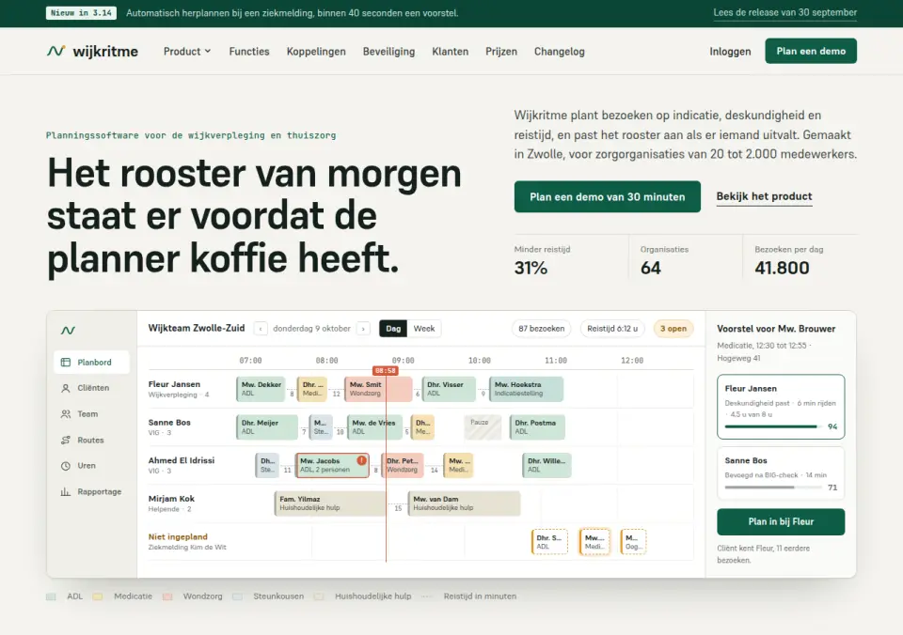The image size is (903, 635).
Task: Click the Wondzorg red legend swatch
Action: point(167,596)
